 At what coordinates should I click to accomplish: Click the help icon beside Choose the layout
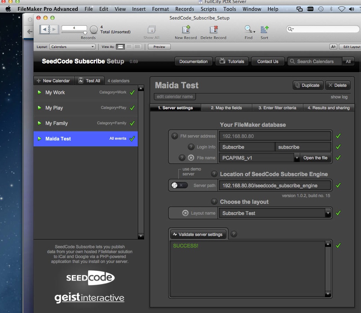pos(214,201)
